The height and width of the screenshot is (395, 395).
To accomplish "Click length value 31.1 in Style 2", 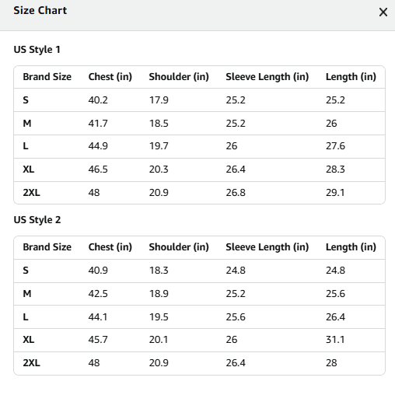I will tap(335, 340).
